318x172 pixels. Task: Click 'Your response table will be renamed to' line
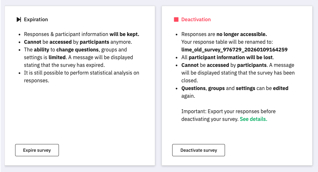228,42
